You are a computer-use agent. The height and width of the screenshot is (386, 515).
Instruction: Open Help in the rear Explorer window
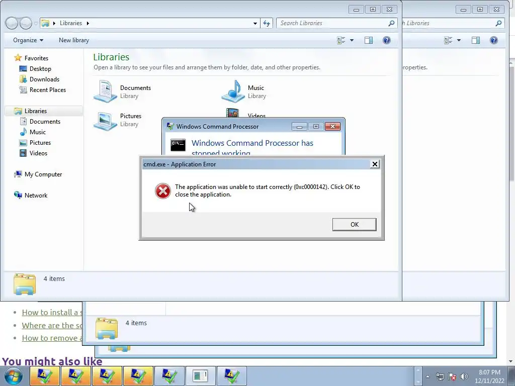coord(494,40)
